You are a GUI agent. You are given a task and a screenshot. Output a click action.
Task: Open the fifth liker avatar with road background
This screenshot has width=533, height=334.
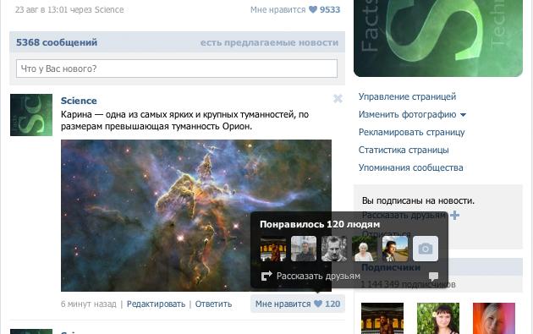tap(395, 249)
